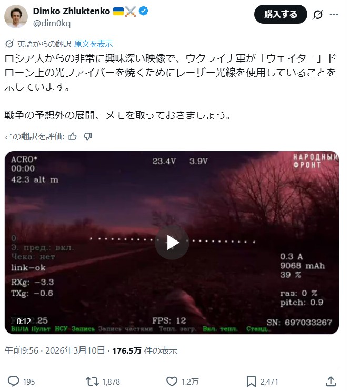Open the three-dot more options menu
350x391 pixels.
(334, 14)
